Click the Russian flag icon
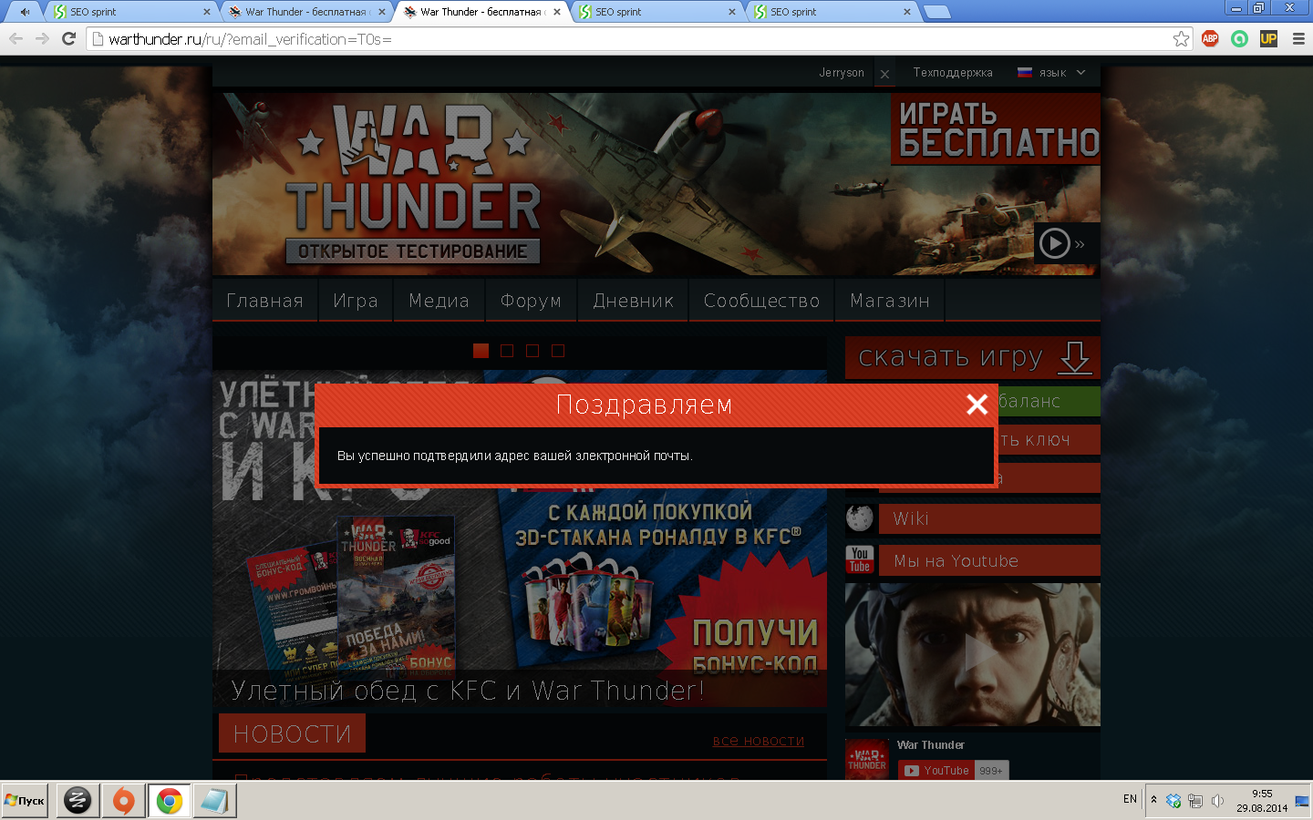Viewport: 1313px width, 820px height. pyautogui.click(x=1025, y=73)
